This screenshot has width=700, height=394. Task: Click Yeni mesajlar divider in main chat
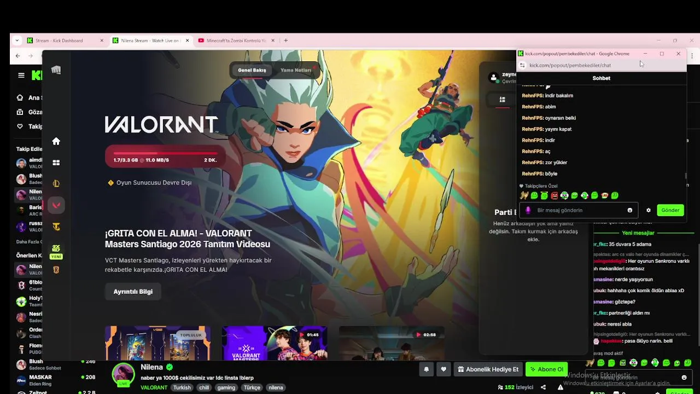(x=638, y=233)
